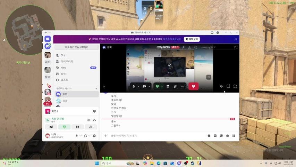
Task: Expand microphone options arrow in call controls
Action: [138, 86]
